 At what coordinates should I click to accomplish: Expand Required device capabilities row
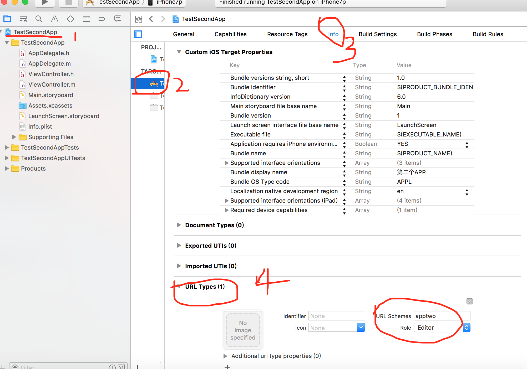(x=226, y=210)
